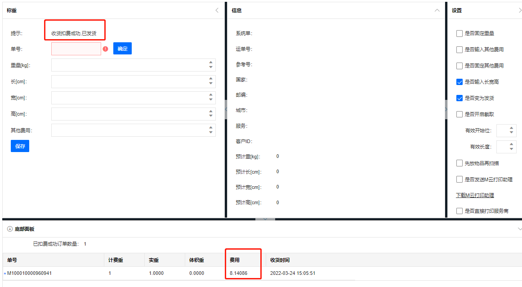Screen dimensions: 522x287
Task: Click the fee value 8.14086
Action: (238, 273)
